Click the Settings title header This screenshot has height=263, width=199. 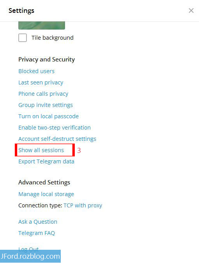click(21, 11)
